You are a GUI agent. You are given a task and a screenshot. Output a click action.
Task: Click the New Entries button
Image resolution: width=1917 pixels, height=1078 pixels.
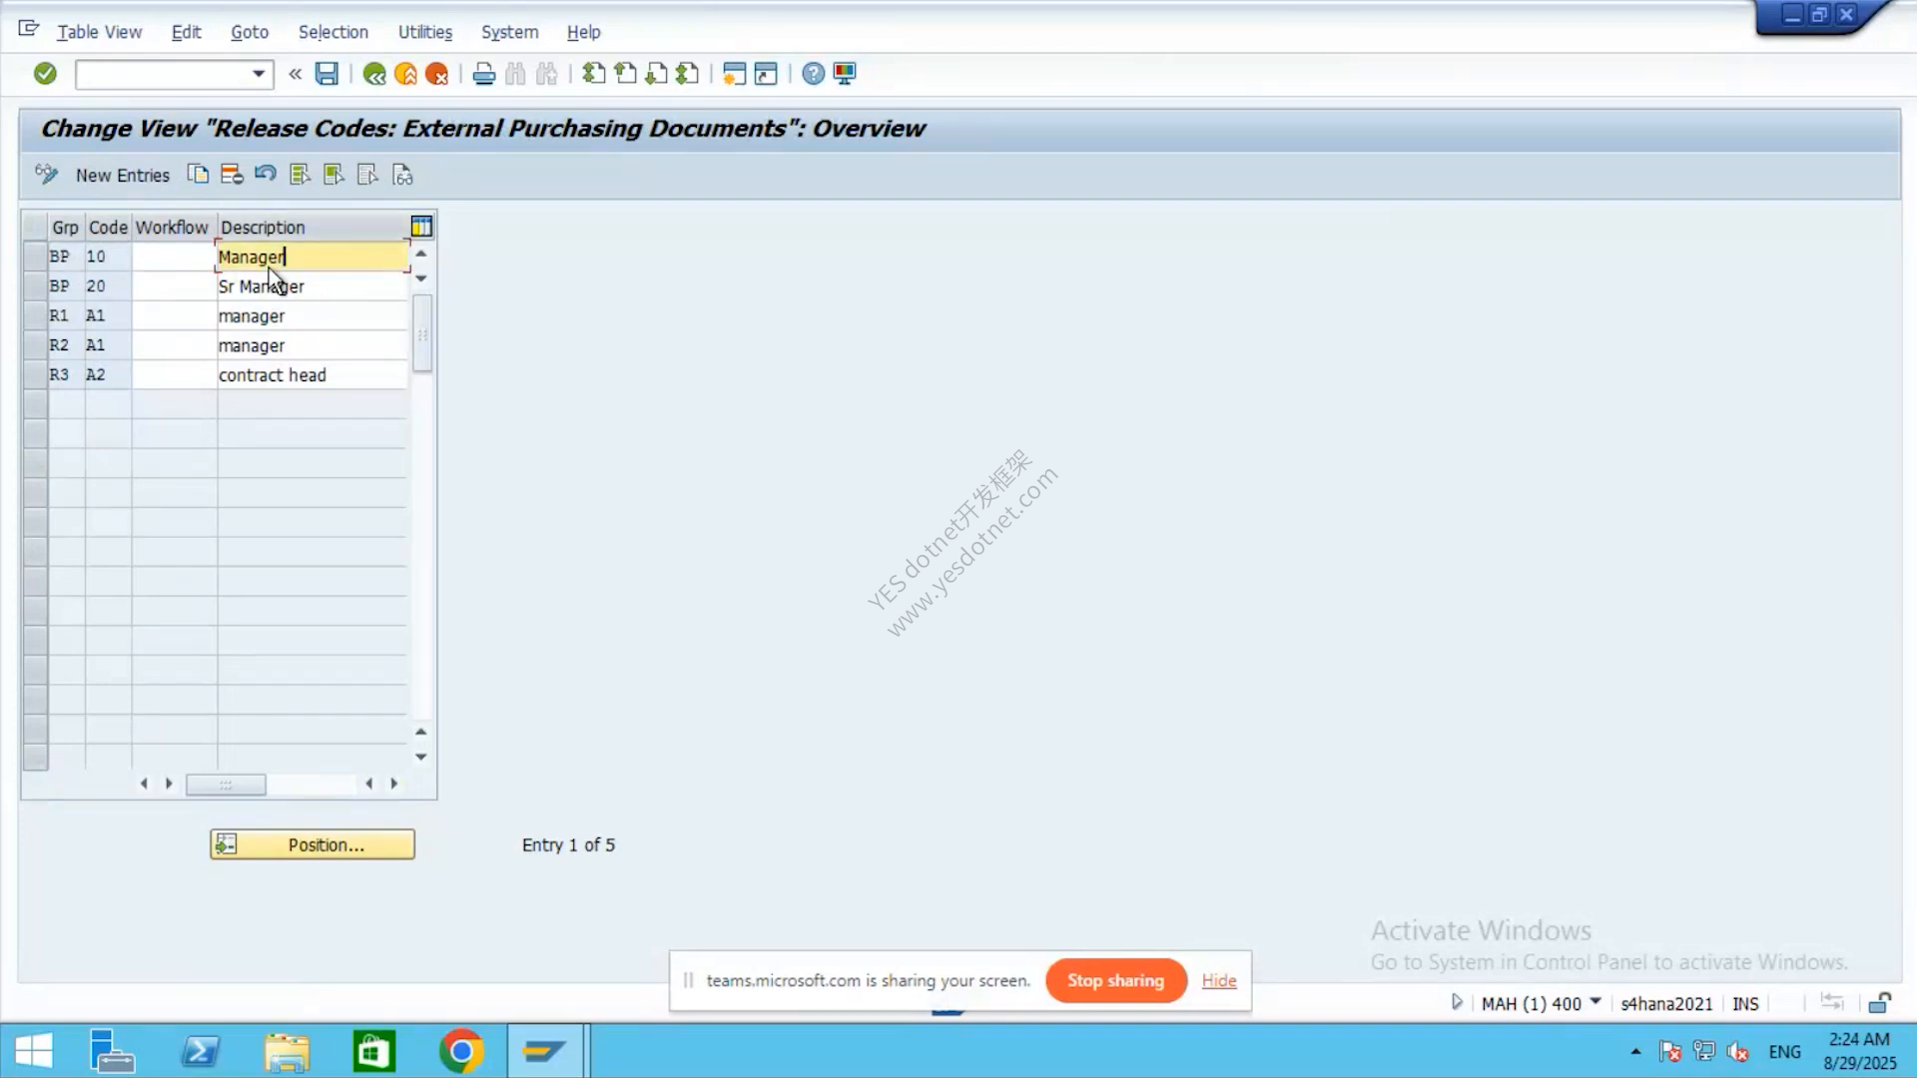(123, 176)
